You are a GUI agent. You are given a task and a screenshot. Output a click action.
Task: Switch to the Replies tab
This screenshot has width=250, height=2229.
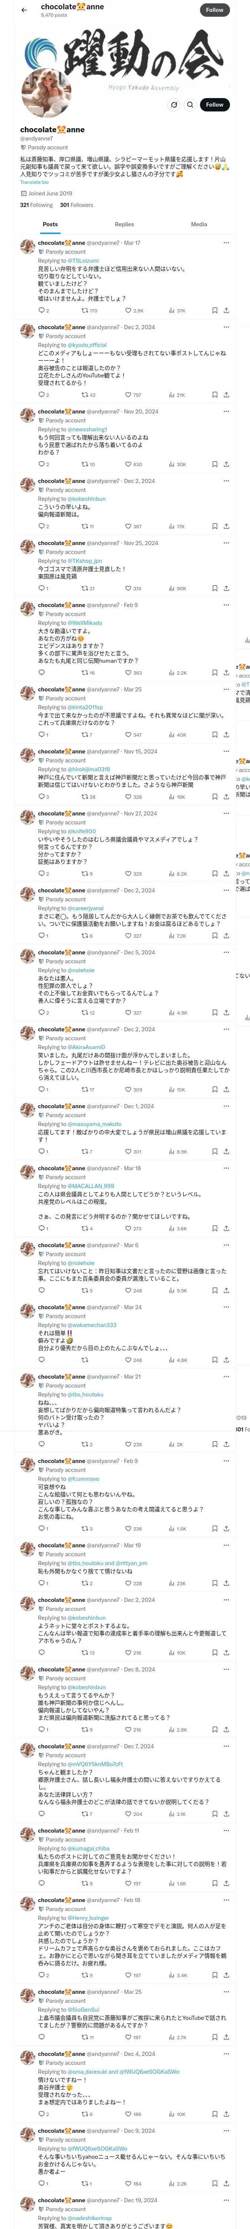[124, 224]
